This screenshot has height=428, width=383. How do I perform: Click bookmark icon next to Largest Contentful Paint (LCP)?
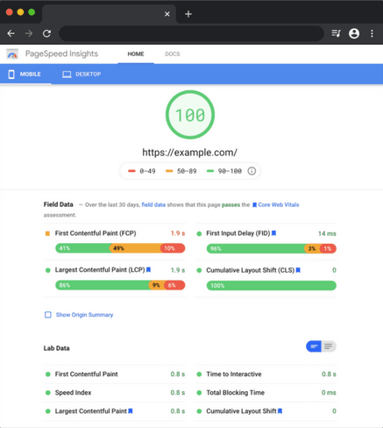tap(148, 270)
